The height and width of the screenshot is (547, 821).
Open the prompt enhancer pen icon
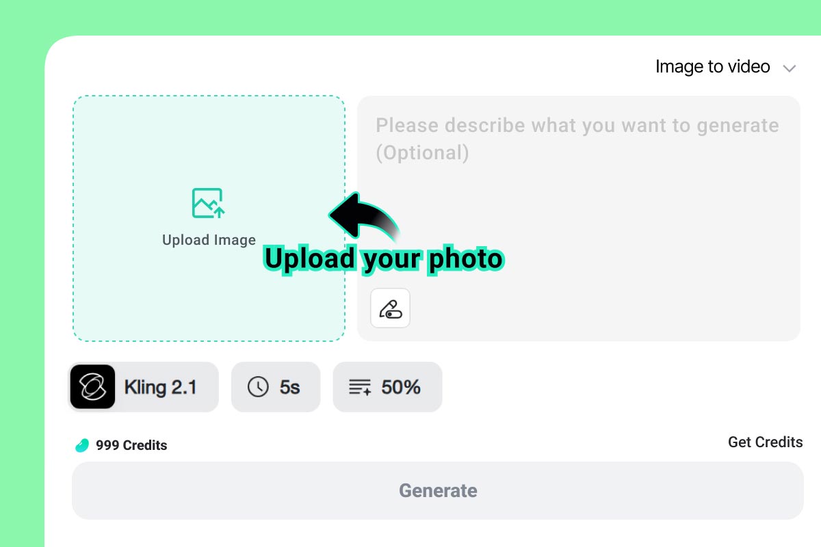[390, 308]
